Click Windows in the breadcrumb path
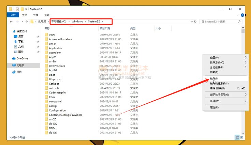251x145 pixels. (77, 21)
